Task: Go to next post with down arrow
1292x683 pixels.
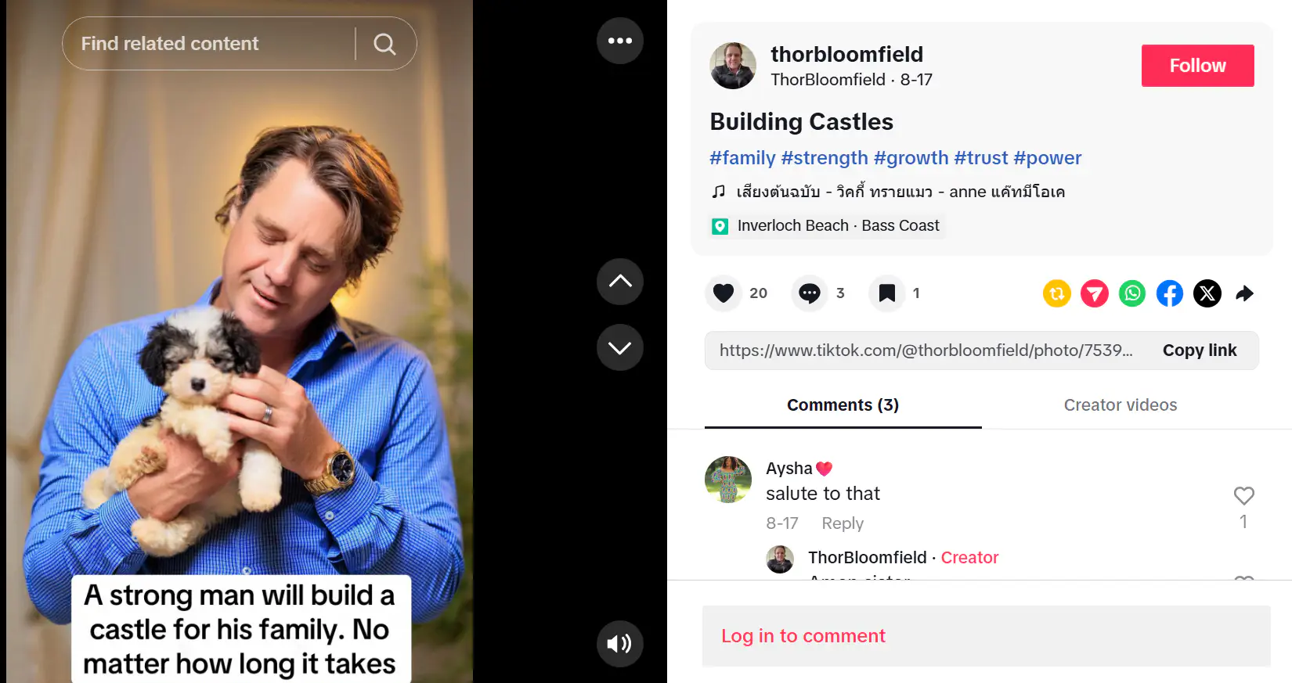Action: 620,347
